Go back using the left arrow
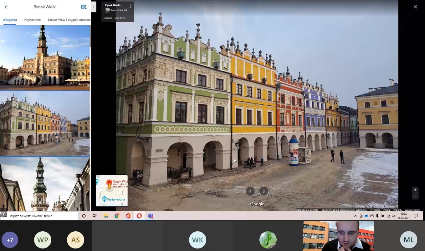 click(x=6, y=7)
